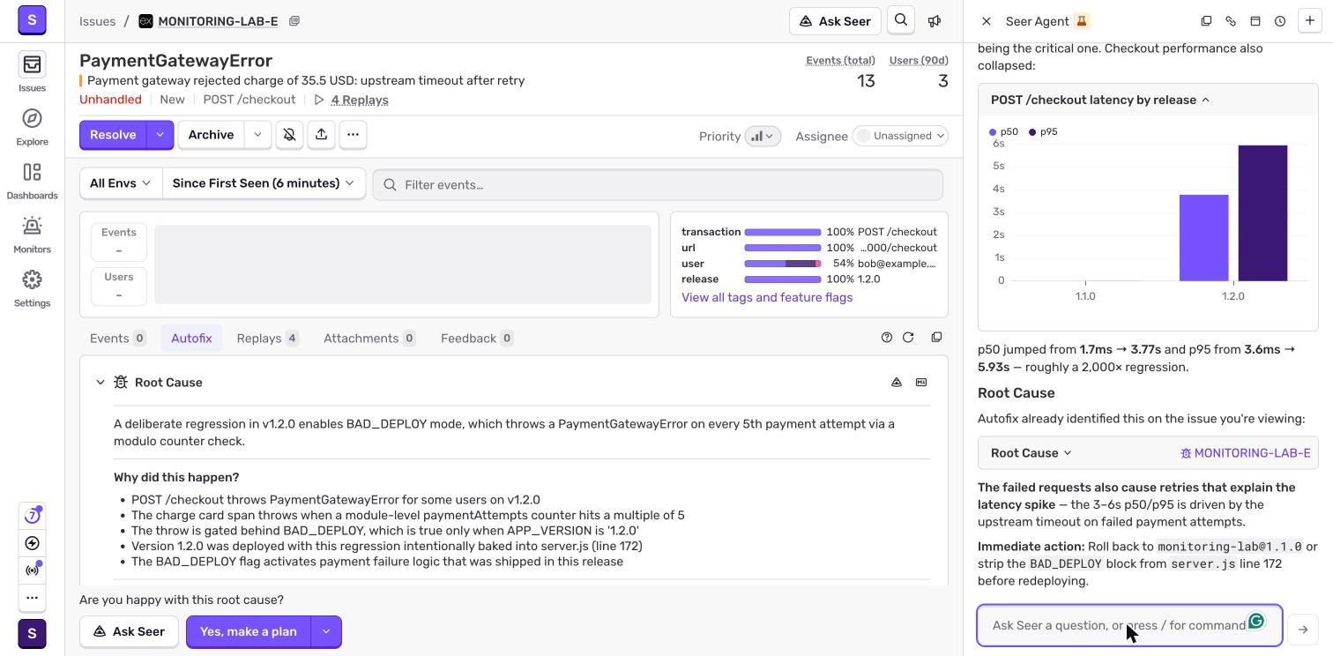Click the link icon in Seer panel
The image size is (1333, 656).
pyautogui.click(x=1231, y=21)
